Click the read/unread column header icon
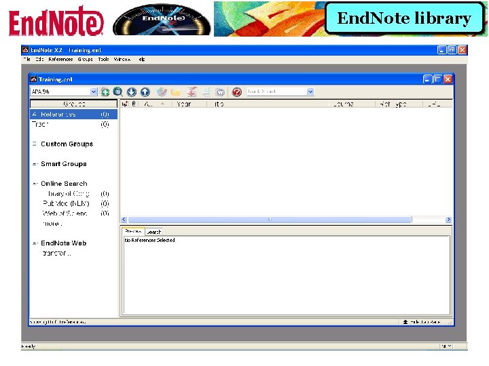489x366 pixels. tap(124, 104)
